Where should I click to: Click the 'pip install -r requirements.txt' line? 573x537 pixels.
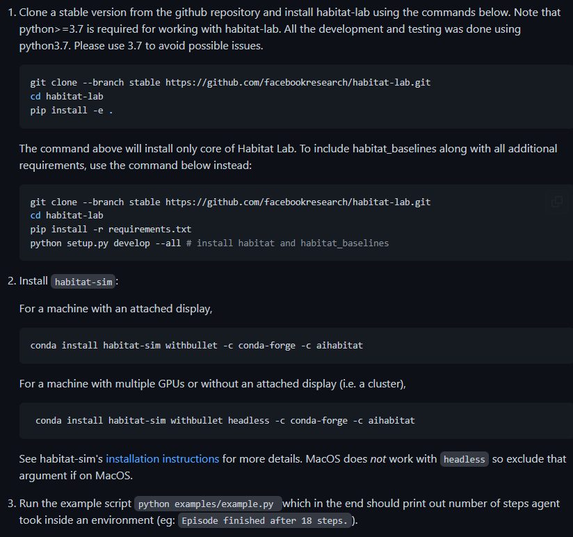pyautogui.click(x=111, y=229)
